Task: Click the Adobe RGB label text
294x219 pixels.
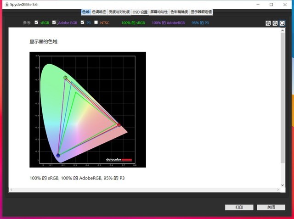Action: point(68,23)
